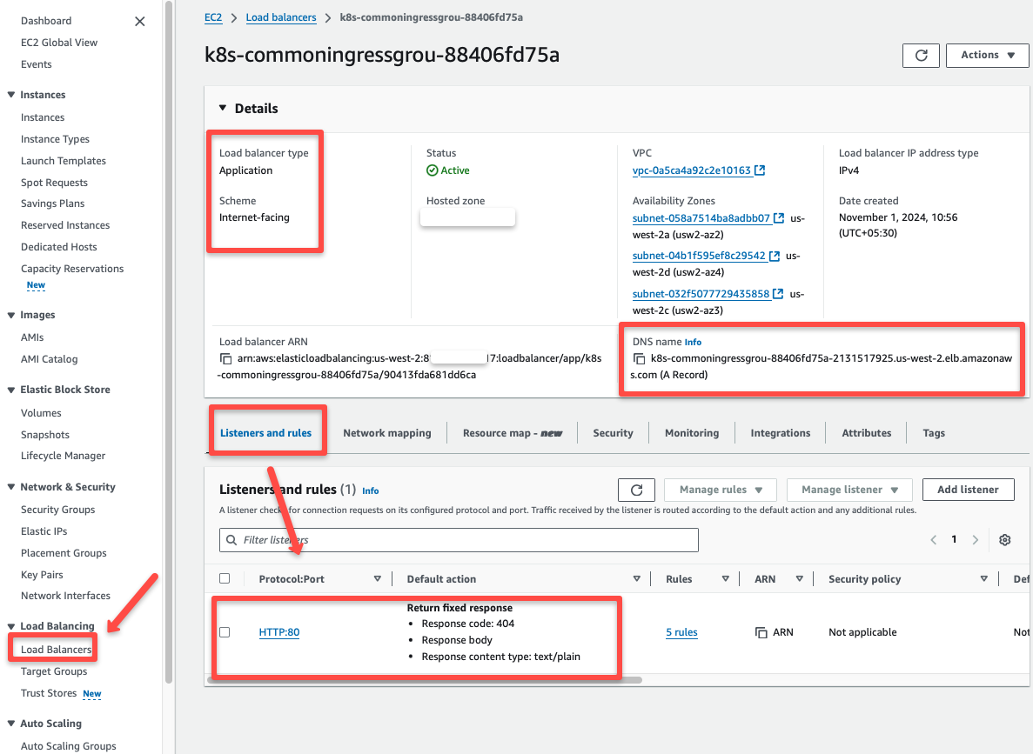Collapse the Details section
The height and width of the screenshot is (754, 1033).
(225, 108)
